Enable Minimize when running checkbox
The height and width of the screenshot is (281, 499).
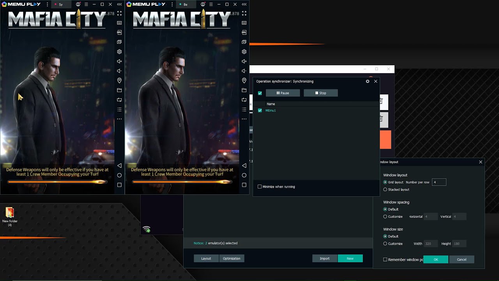(260, 187)
